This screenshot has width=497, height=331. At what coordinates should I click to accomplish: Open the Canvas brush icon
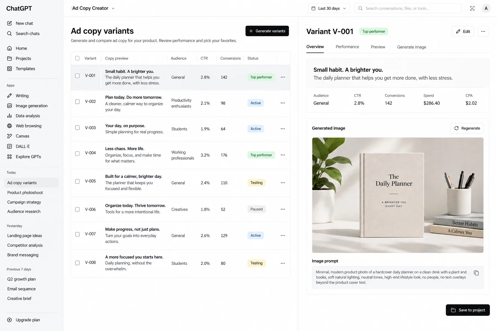9,136
